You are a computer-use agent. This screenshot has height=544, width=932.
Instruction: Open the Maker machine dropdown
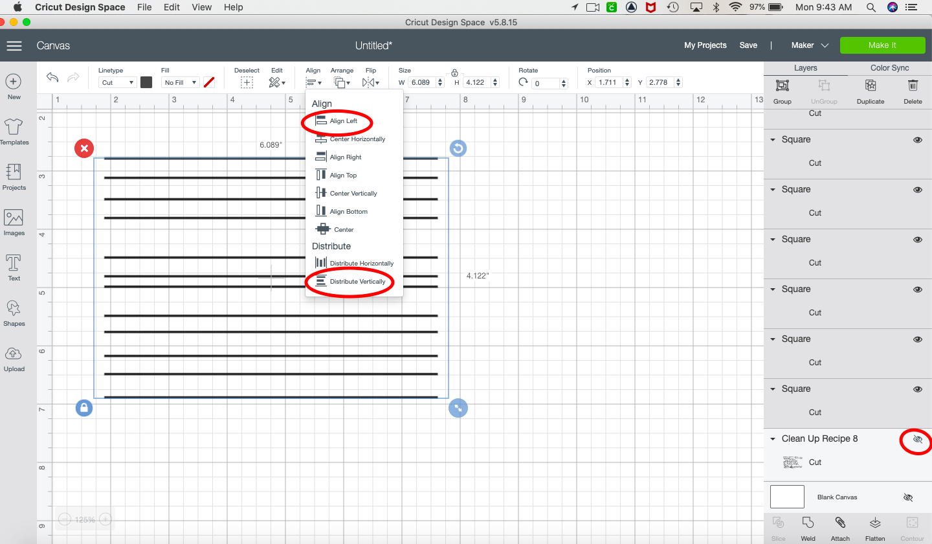(x=810, y=45)
